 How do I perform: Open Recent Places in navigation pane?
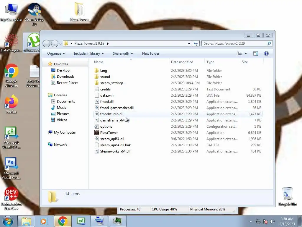click(68, 83)
